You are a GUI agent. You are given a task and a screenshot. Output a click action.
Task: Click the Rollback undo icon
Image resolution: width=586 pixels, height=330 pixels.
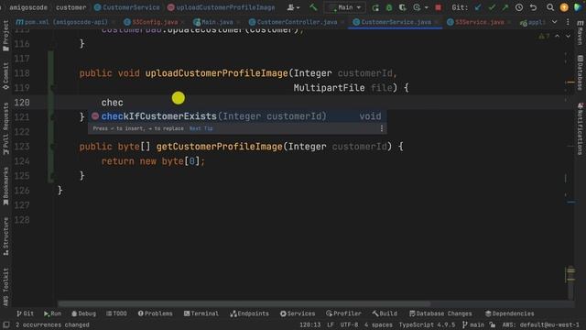533,7
